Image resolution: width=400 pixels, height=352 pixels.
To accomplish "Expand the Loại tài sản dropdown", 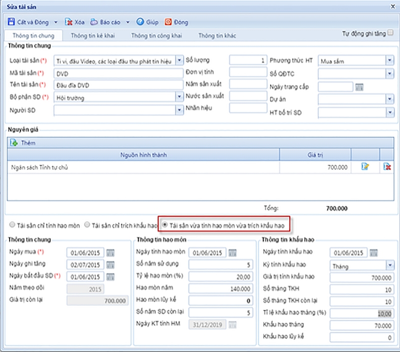I will 179,60.
